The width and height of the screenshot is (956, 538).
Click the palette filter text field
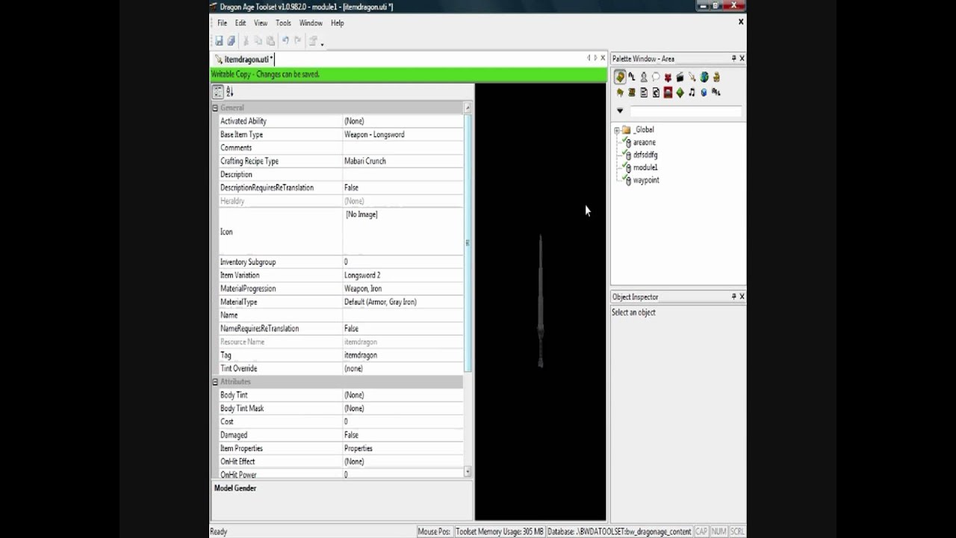(685, 111)
